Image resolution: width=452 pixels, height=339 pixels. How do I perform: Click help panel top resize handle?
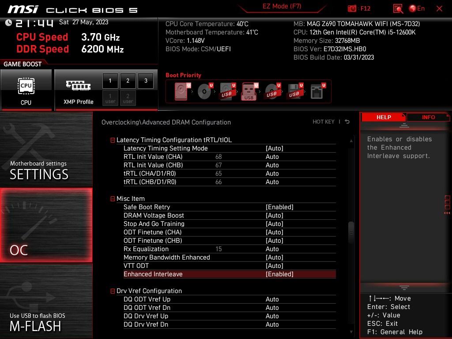point(404,125)
